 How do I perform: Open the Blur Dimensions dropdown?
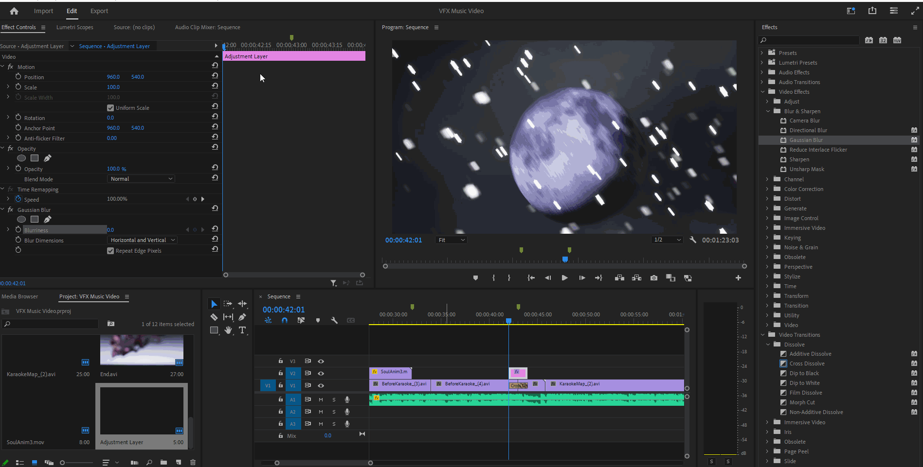142,240
